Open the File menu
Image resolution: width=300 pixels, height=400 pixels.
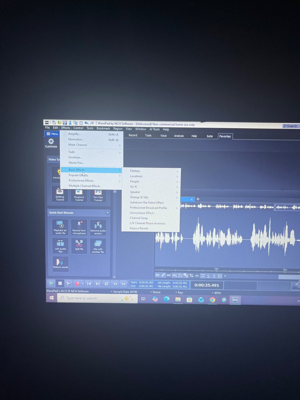click(x=47, y=128)
